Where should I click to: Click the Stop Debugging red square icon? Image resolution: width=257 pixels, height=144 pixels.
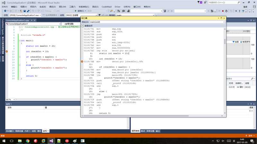coord(223,11)
